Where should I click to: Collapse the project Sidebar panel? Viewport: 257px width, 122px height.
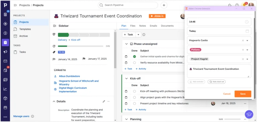[x=55, y=26]
